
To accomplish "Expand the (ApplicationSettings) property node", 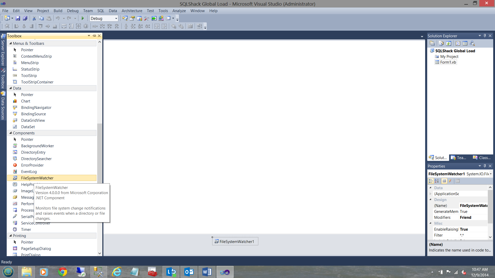I will click(x=430, y=194).
